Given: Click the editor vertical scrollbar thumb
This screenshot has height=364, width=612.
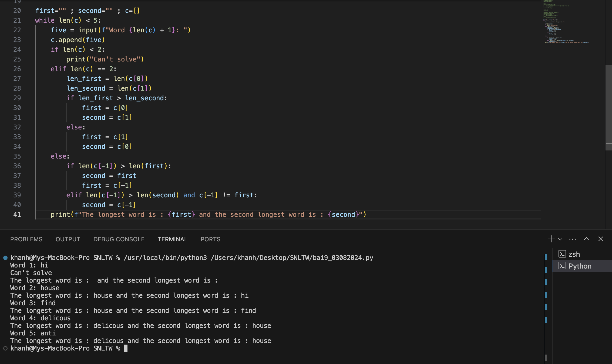Looking at the screenshot, I should 608,108.
